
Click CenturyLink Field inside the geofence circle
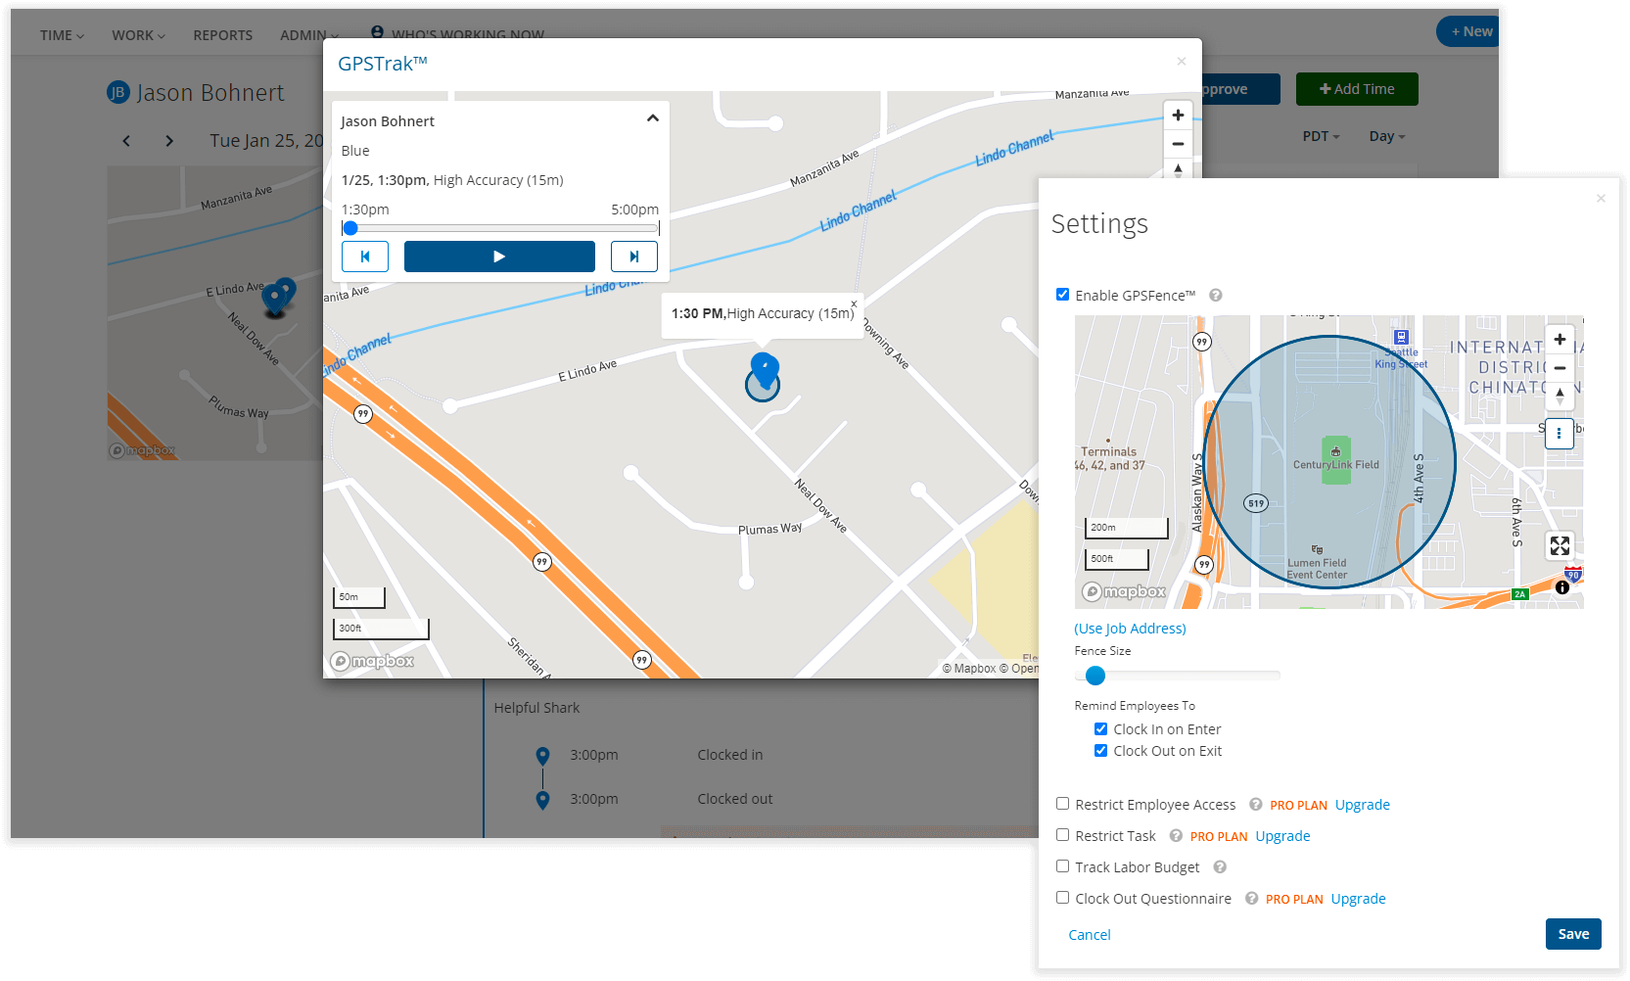1335,460
